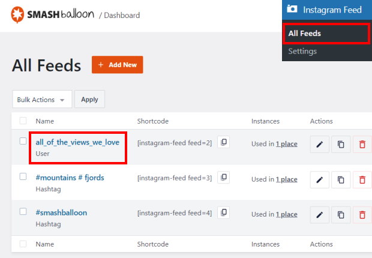Screen dimensions: 372x258
Task: Click the Instances label in table footer
Action: pyautogui.click(x=265, y=244)
